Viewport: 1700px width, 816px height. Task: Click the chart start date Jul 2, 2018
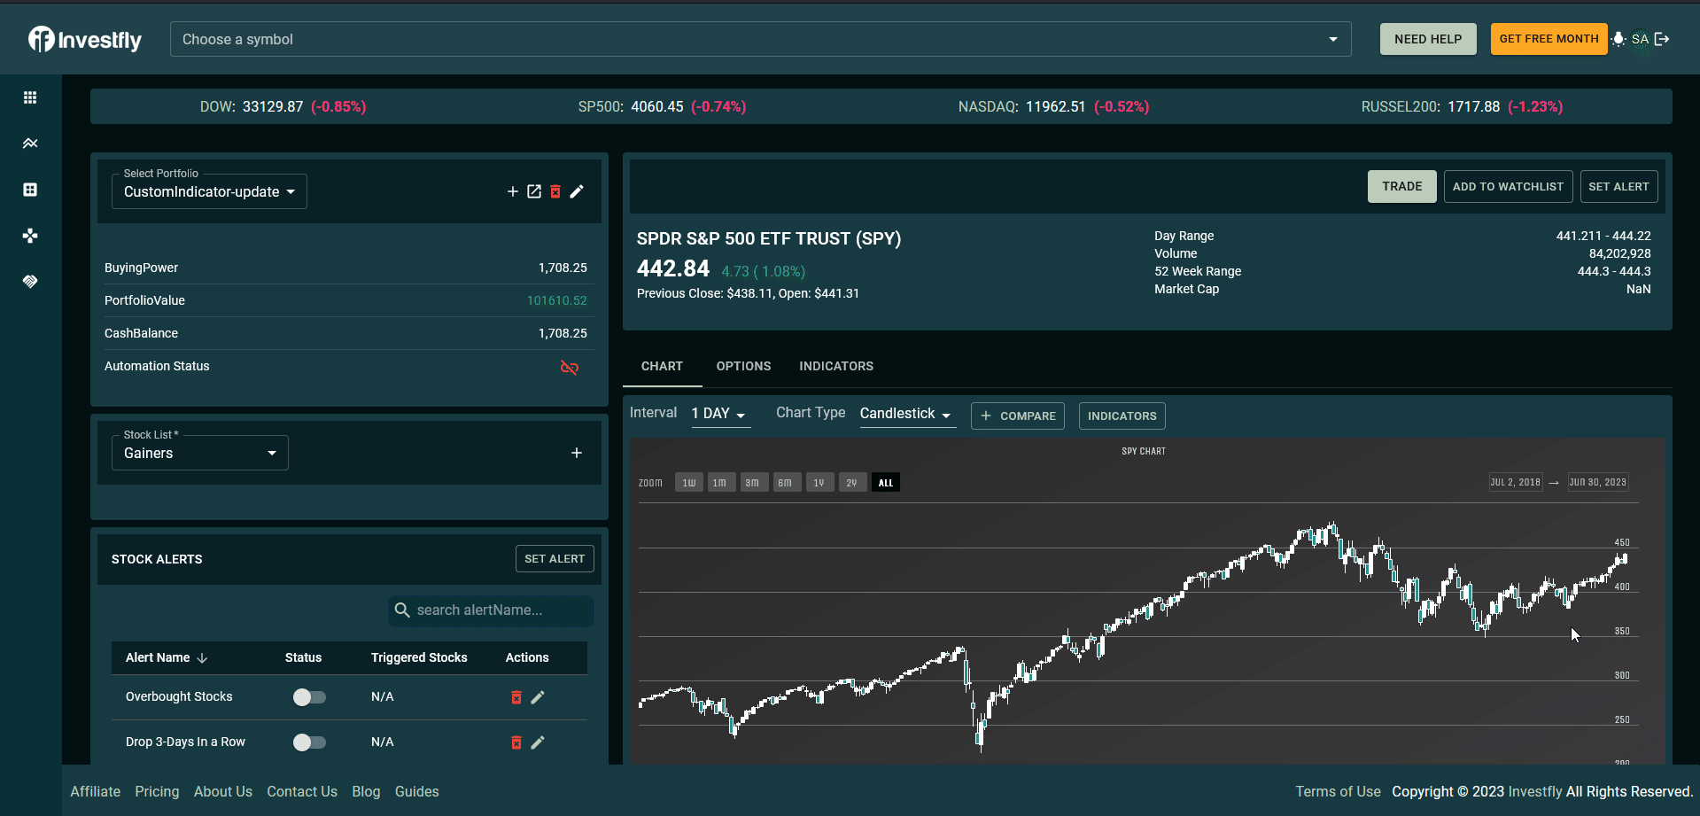pos(1516,482)
